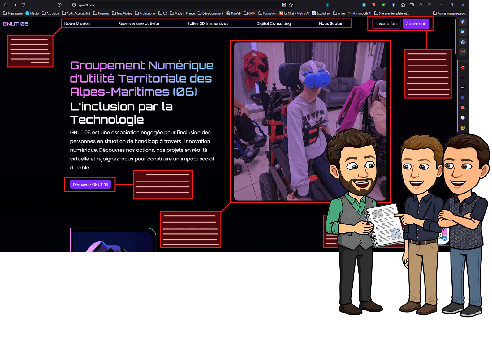Open the Excalidraw bookmark
The image size is (492, 337).
coord(321,13)
